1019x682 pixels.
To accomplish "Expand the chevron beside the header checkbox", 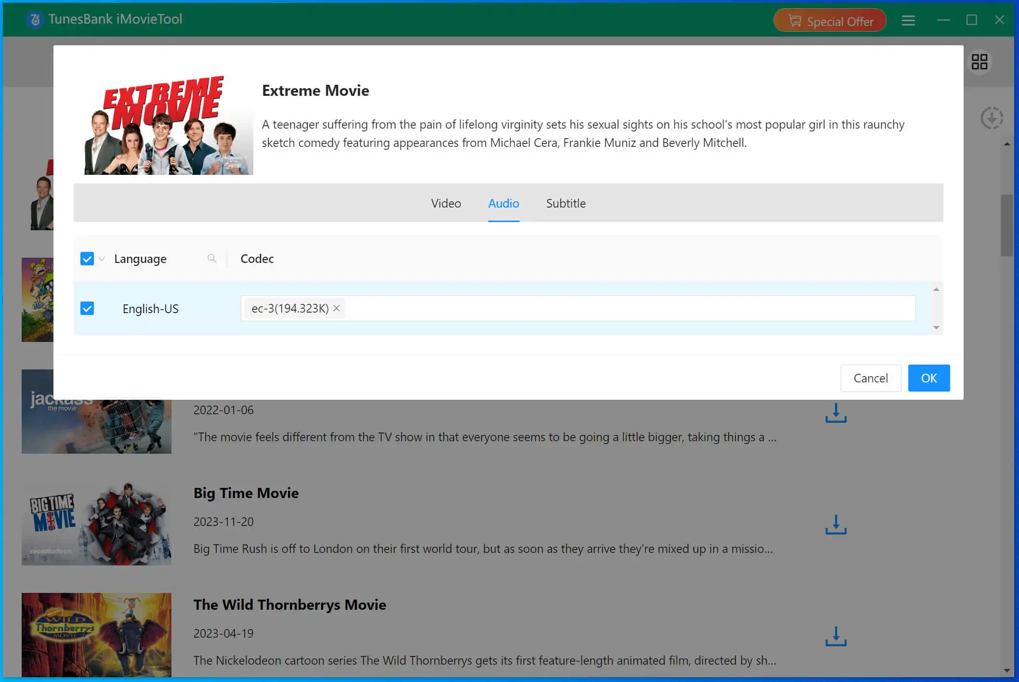I will click(x=102, y=259).
